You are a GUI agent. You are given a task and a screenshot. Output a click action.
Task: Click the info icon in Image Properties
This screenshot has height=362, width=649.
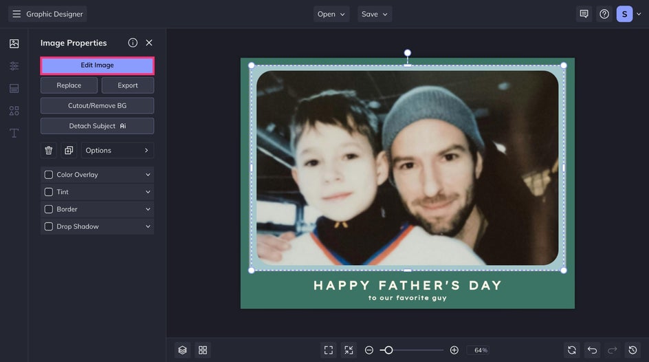tap(133, 43)
